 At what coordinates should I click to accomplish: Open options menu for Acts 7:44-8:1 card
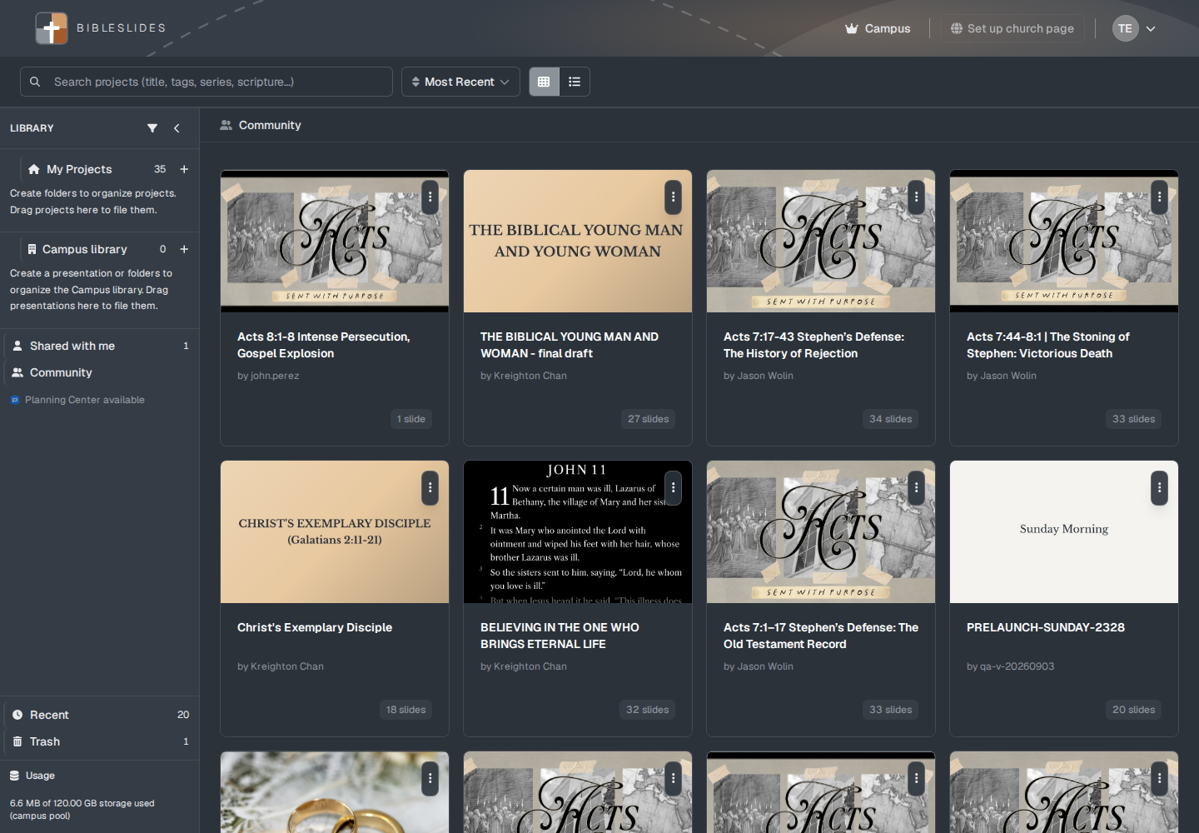[x=1159, y=197]
